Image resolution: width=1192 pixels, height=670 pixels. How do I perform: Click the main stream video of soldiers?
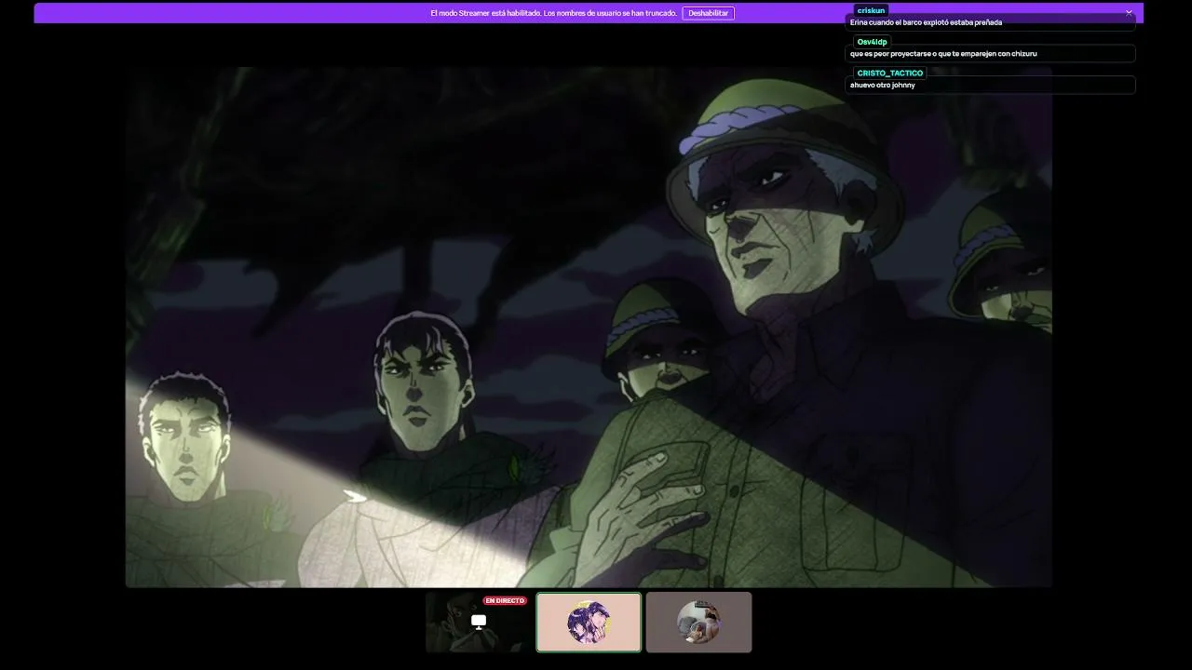click(589, 327)
